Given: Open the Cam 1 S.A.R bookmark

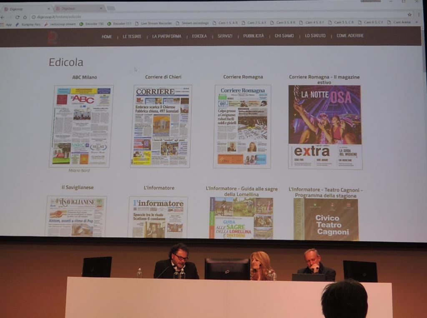Looking at the screenshot, I should point(225,23).
